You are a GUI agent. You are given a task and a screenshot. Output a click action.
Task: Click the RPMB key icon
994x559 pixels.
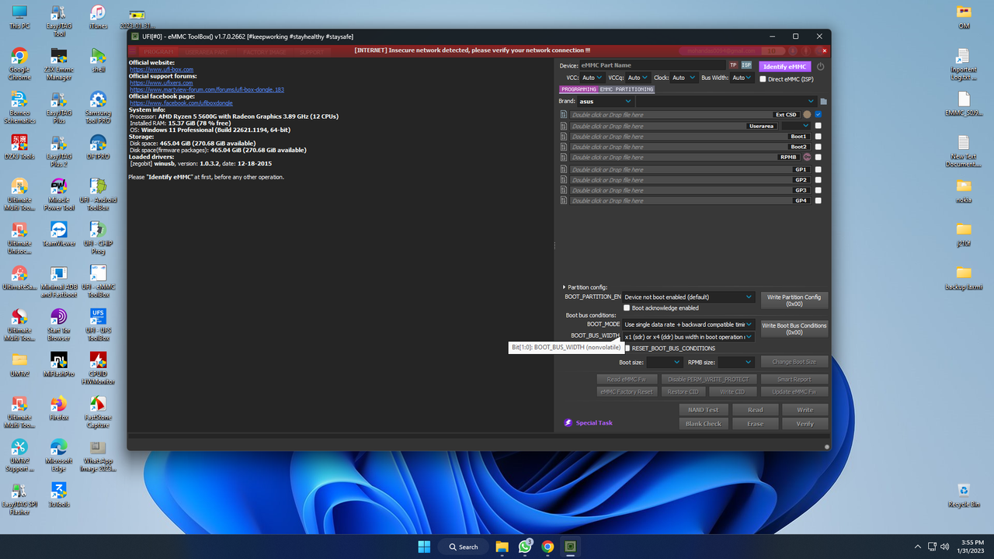pos(807,157)
